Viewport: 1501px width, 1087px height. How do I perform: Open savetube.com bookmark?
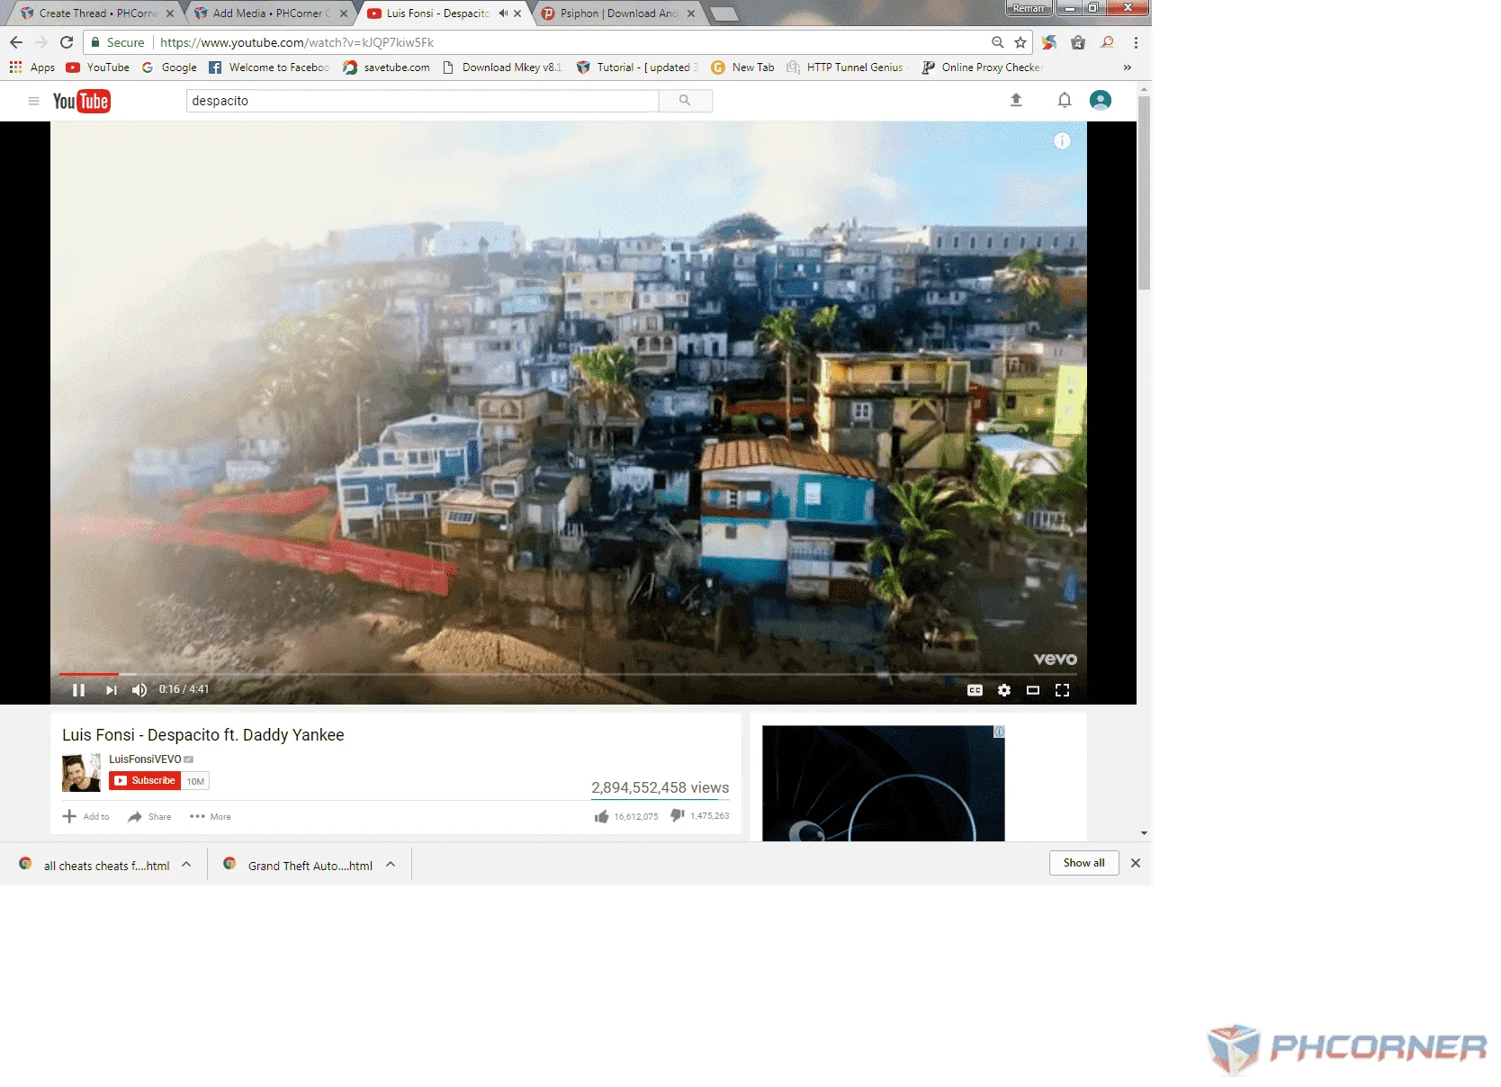click(x=386, y=67)
